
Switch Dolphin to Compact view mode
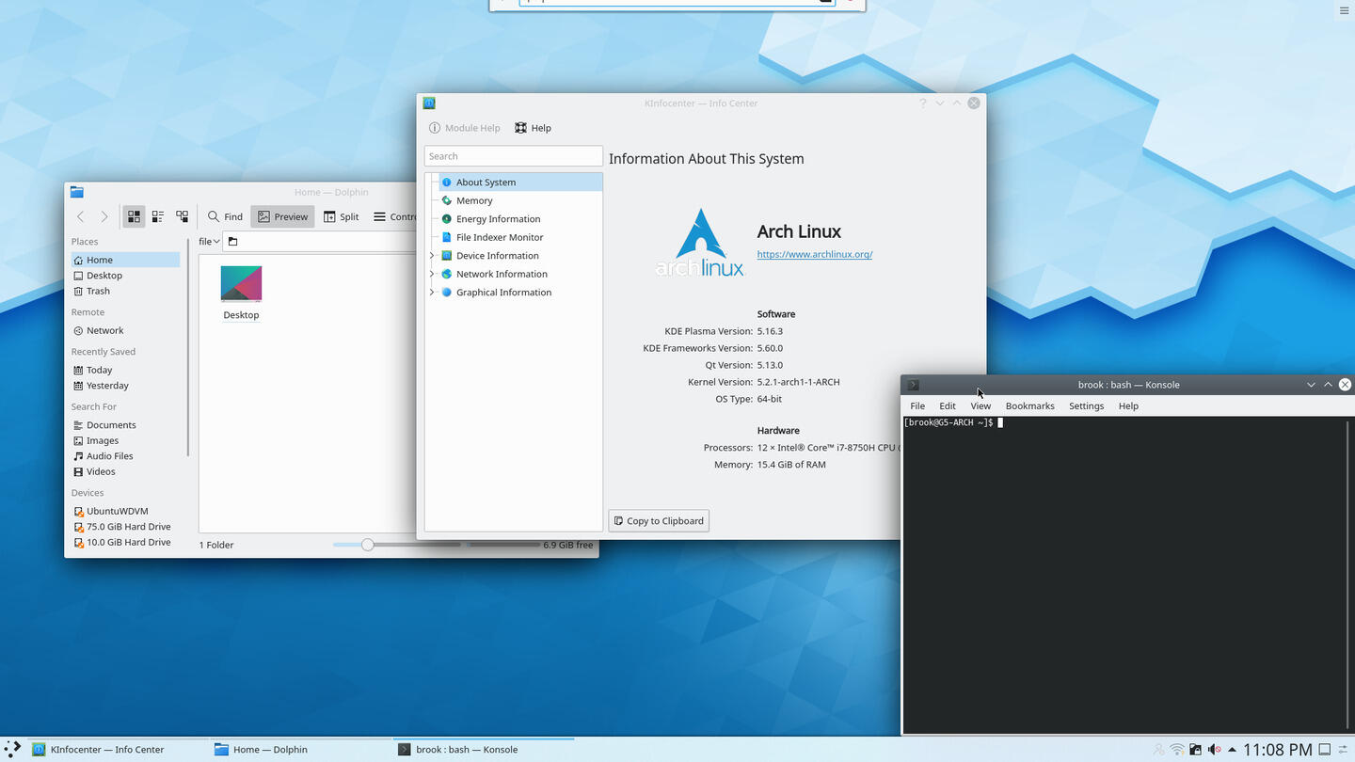point(158,216)
